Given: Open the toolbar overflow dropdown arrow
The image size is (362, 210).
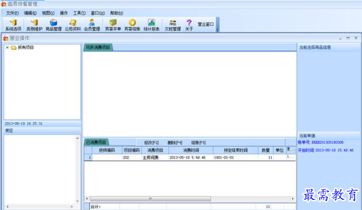Looking at the screenshot, I should pyautogui.click(x=218, y=30).
